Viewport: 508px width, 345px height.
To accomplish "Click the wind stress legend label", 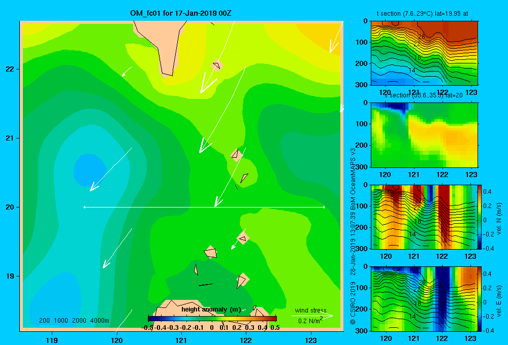I will click(311, 310).
